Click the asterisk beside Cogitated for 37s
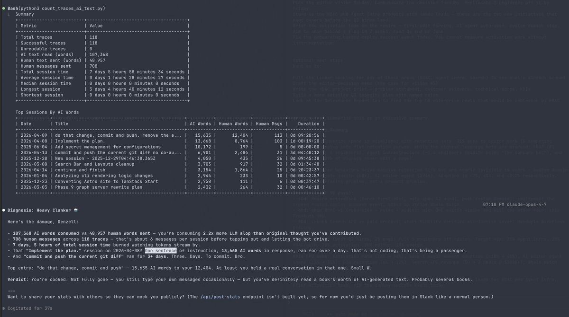The width and height of the screenshot is (569, 317). tap(3, 308)
